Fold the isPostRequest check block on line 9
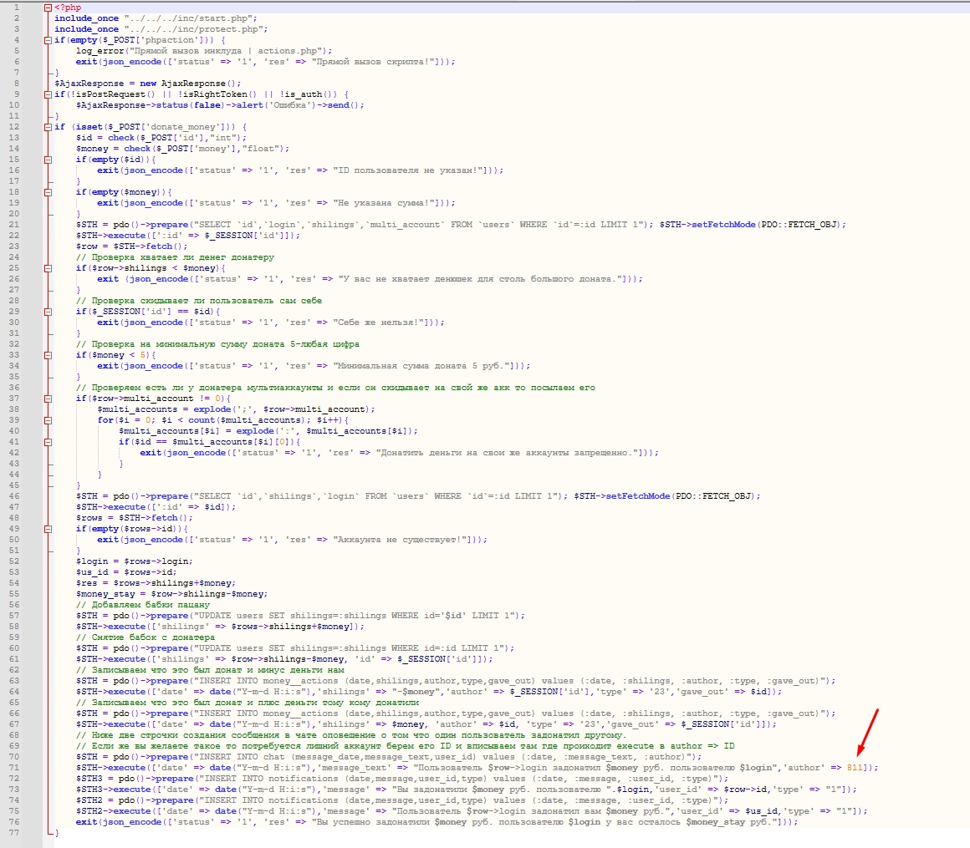The height and width of the screenshot is (848, 970). tap(48, 94)
